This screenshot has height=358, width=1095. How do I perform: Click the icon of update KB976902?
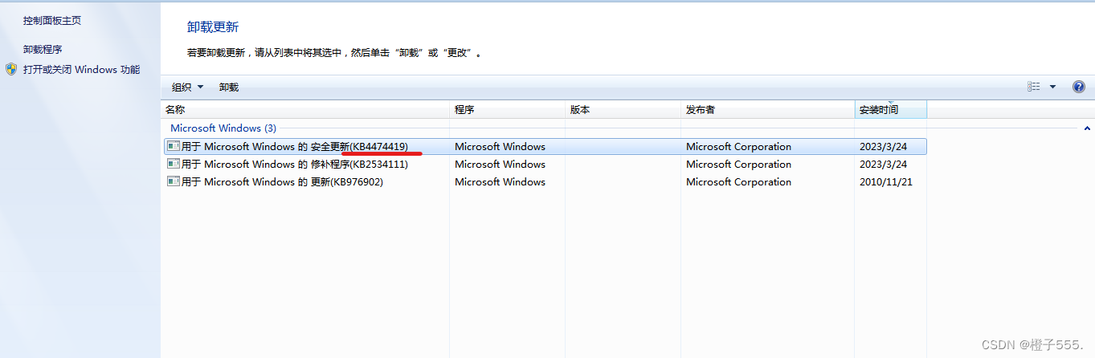(x=173, y=181)
